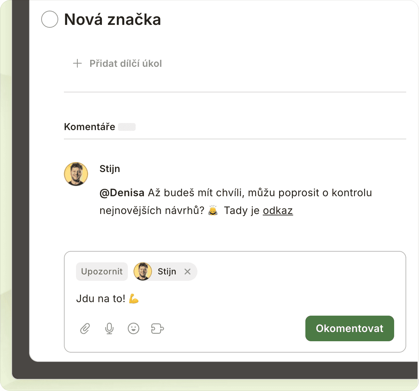
Task: Open the Upozornit notify selector
Action: (102, 272)
